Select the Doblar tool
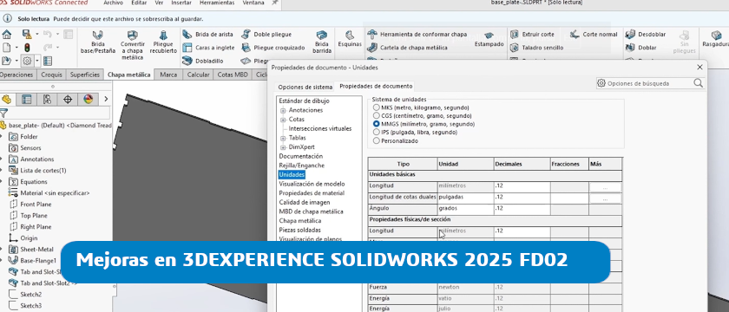729x312 pixels. 640,48
